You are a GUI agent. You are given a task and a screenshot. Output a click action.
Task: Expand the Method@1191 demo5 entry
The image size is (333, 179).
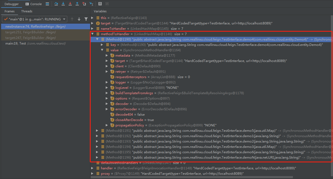click(97, 131)
